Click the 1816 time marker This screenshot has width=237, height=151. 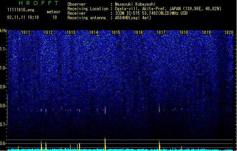tap(138, 32)
